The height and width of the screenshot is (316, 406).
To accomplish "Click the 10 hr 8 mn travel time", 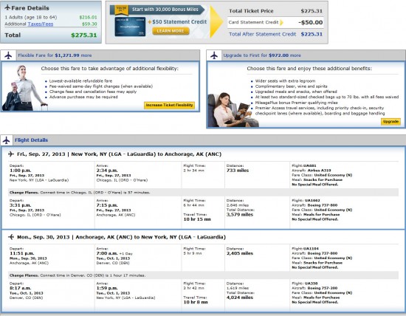I will [x=196, y=302].
